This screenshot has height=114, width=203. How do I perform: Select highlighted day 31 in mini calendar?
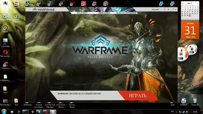coord(190,16)
